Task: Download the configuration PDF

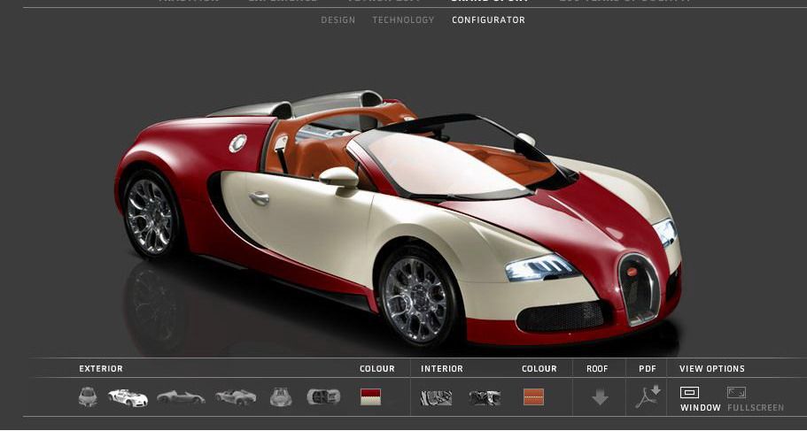Action: click(x=648, y=397)
